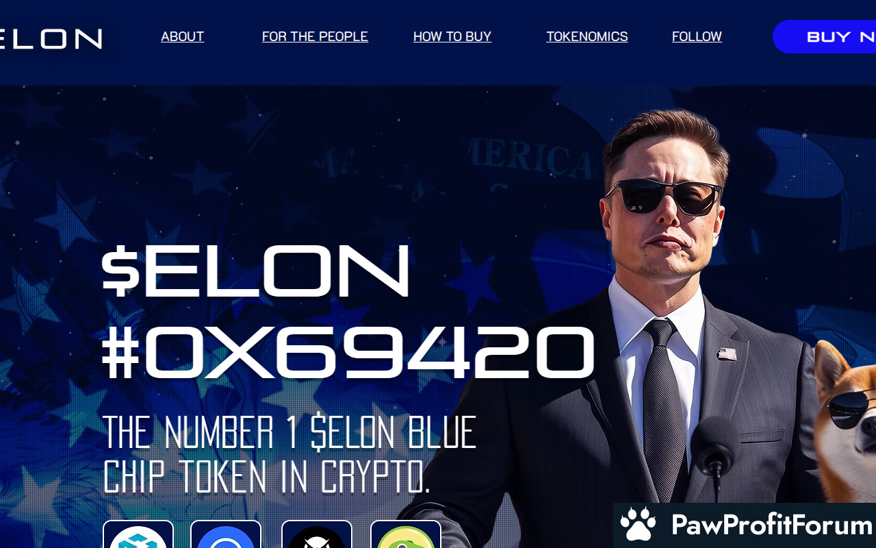876x548 pixels.
Task: Click the white paw print icon
Action: coord(638,525)
